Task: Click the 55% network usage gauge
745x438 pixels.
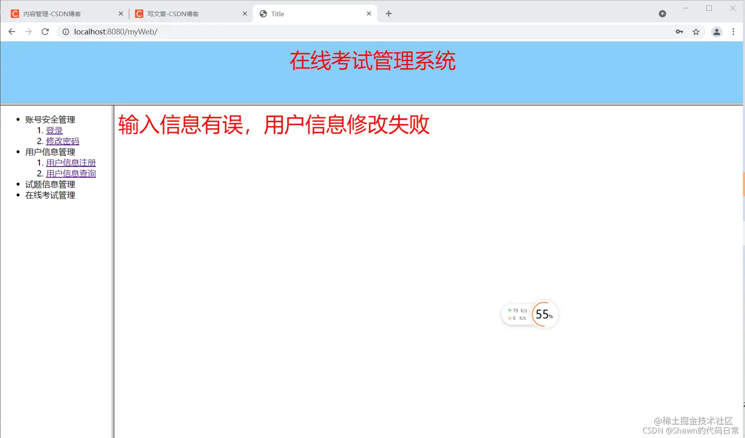Action: [x=543, y=314]
